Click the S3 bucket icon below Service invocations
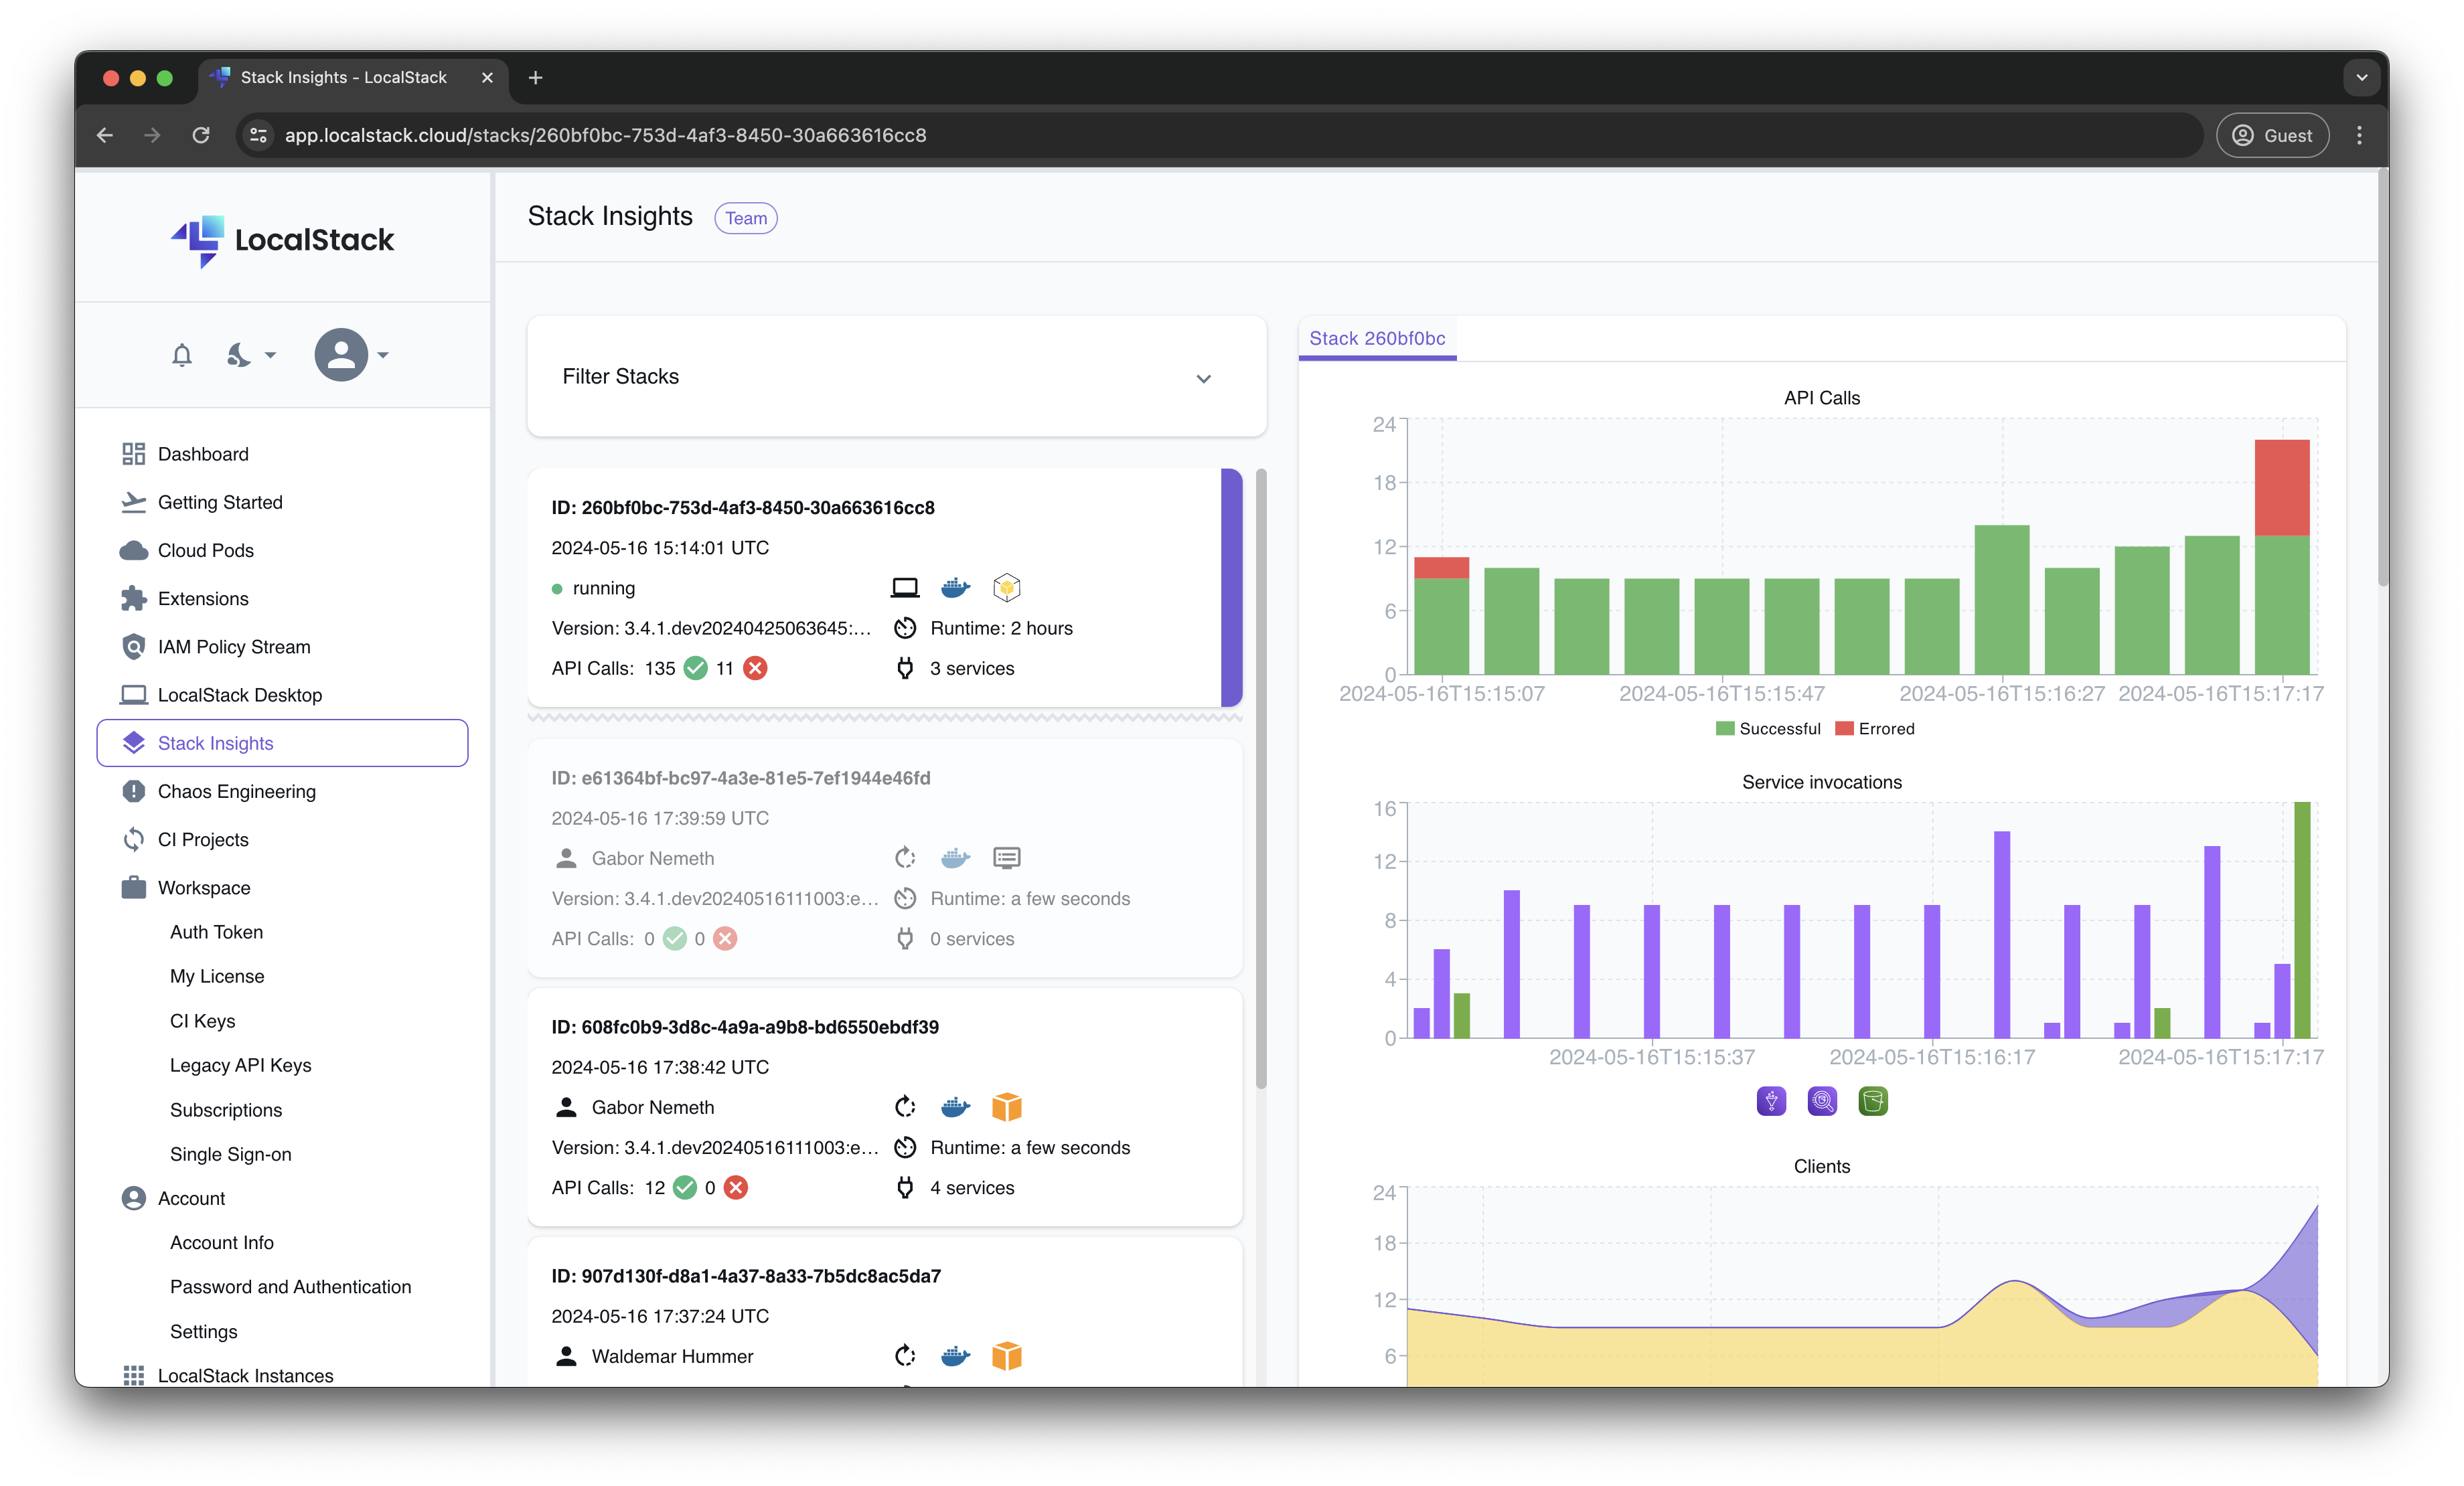 [1873, 1101]
